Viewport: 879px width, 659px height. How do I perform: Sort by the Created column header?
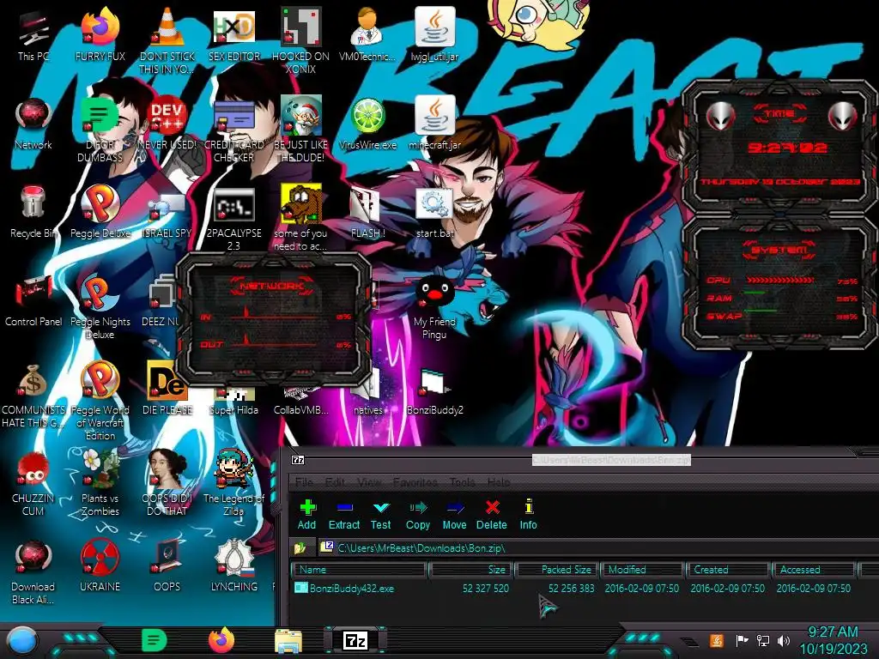click(729, 570)
